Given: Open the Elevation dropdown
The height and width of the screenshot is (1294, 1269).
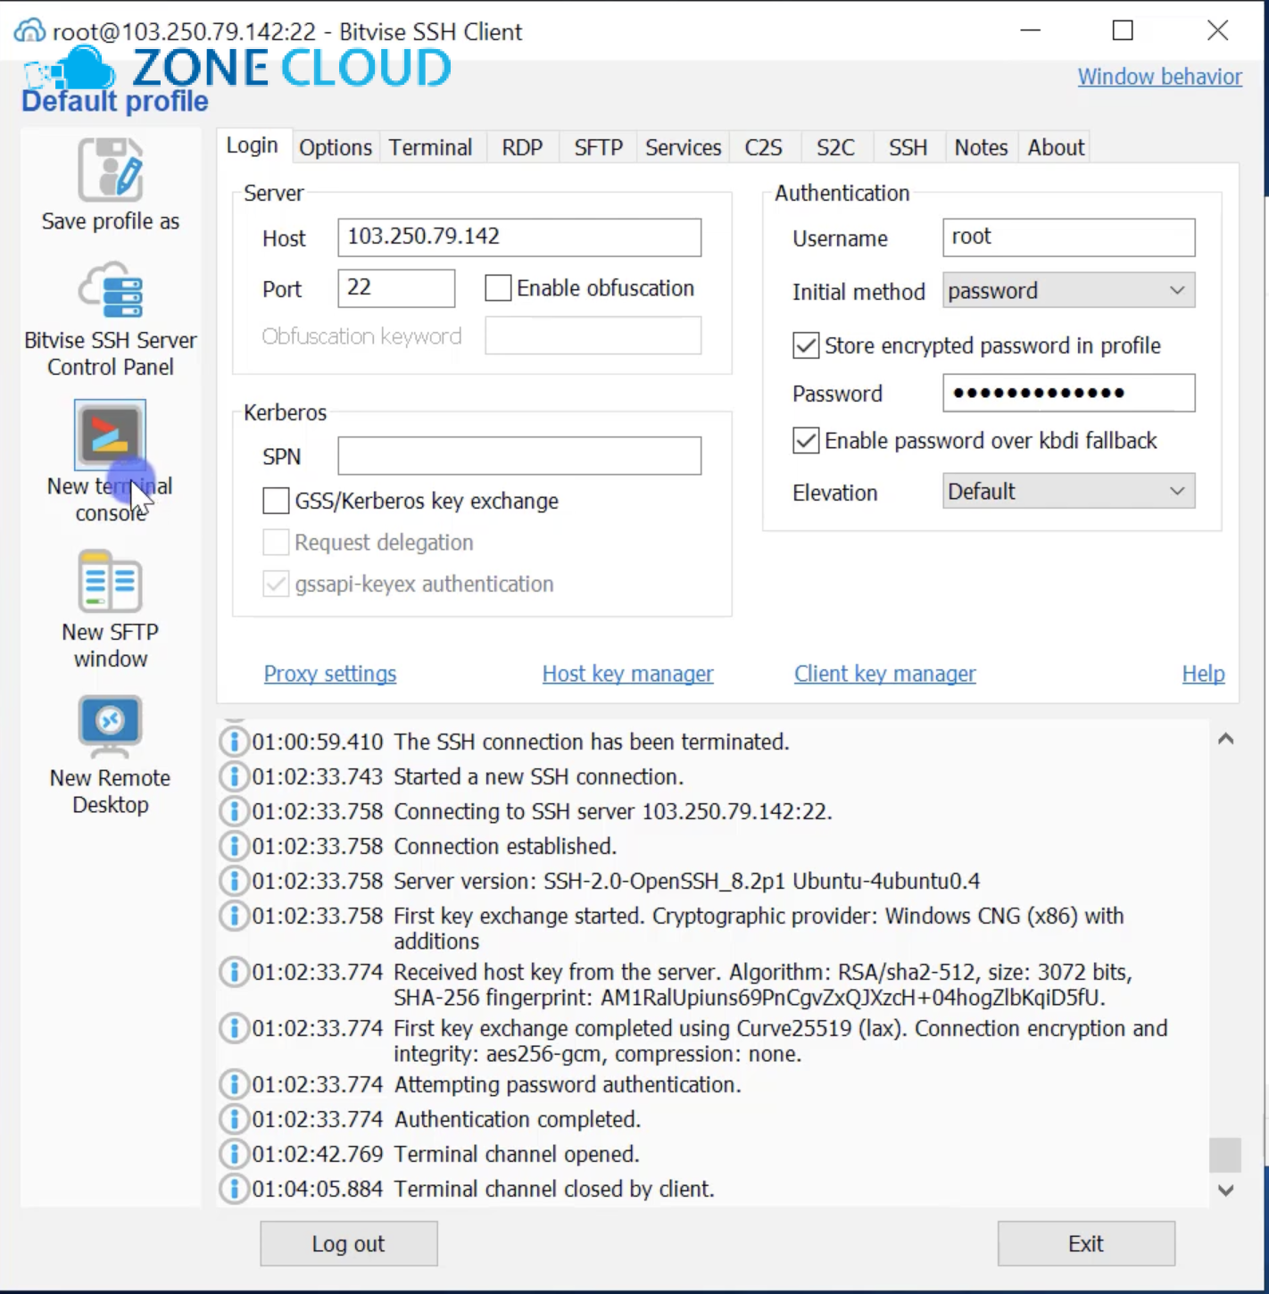Looking at the screenshot, I should 1068,492.
